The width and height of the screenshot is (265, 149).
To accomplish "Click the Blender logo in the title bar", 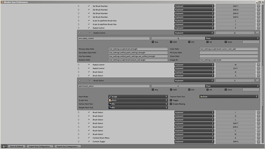I will (2, 2).
